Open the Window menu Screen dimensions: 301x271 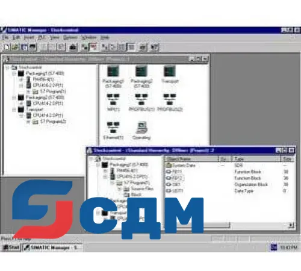[89, 37]
